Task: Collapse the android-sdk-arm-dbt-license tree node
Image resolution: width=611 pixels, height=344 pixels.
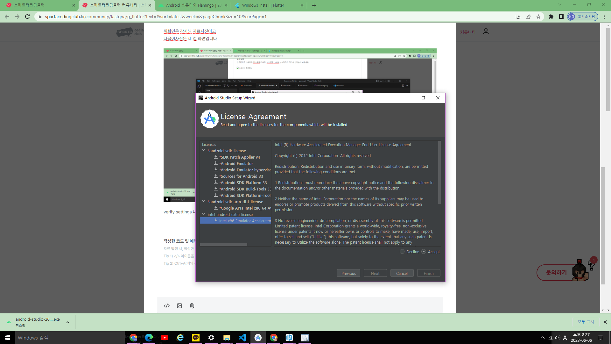Action: click(204, 201)
